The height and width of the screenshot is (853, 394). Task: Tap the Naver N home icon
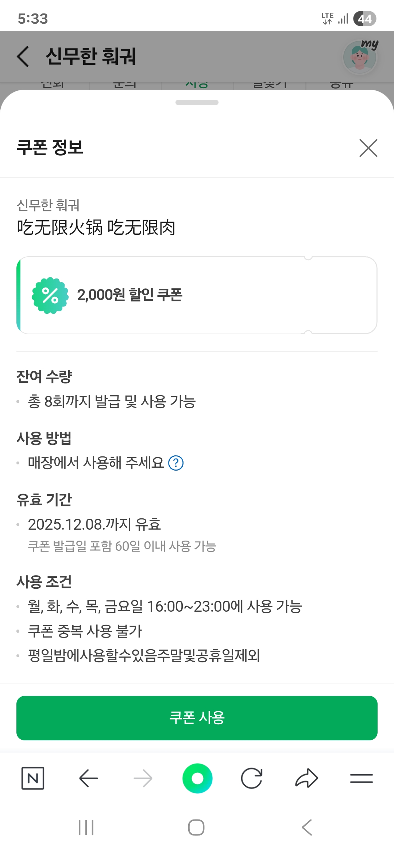click(33, 778)
